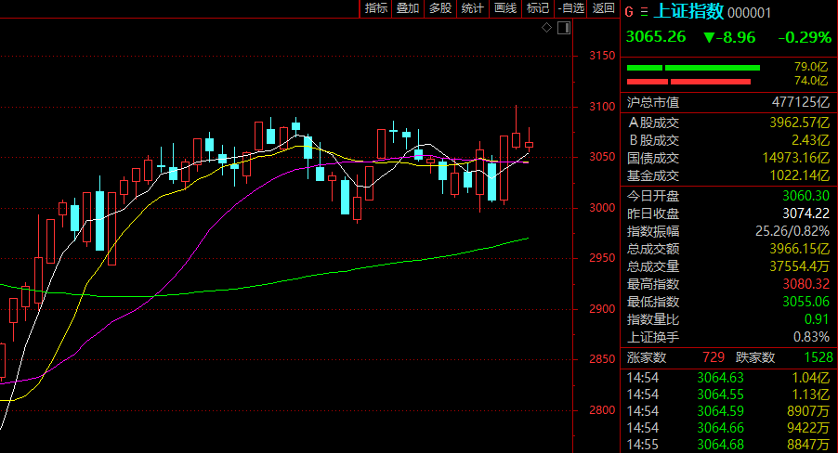Click 标记 to mark the stock

click(537, 8)
